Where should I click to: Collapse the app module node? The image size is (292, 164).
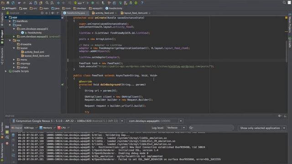tap(6, 17)
